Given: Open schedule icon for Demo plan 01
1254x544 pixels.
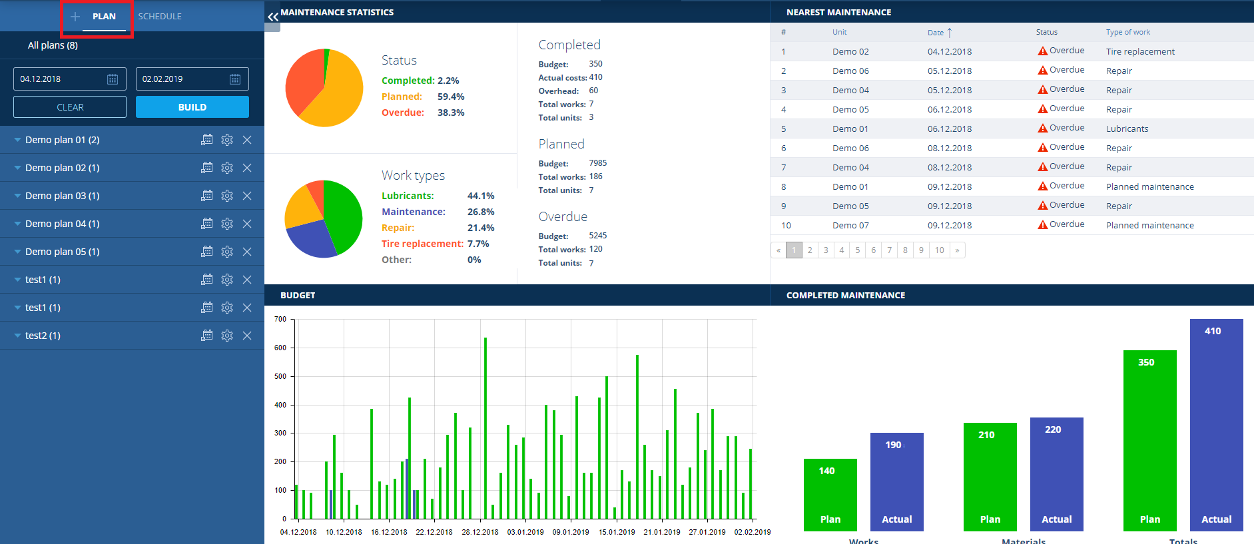Looking at the screenshot, I should [207, 140].
